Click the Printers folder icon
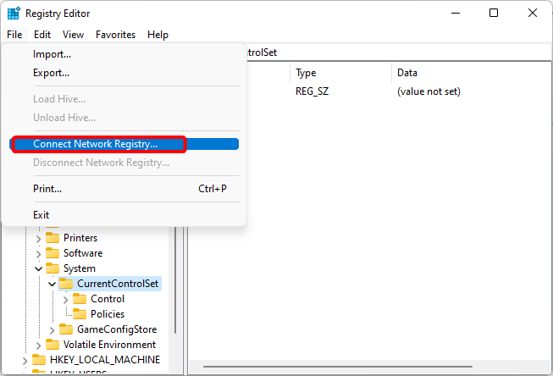This screenshot has height=376, width=553. [x=53, y=238]
